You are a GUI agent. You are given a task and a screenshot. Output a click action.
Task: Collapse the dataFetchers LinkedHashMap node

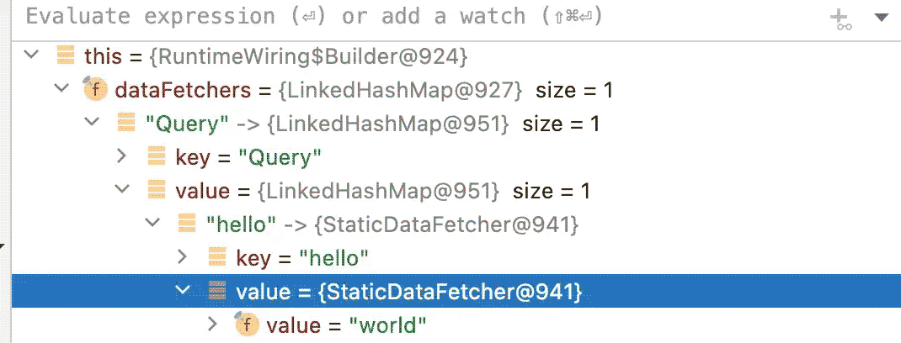61,89
